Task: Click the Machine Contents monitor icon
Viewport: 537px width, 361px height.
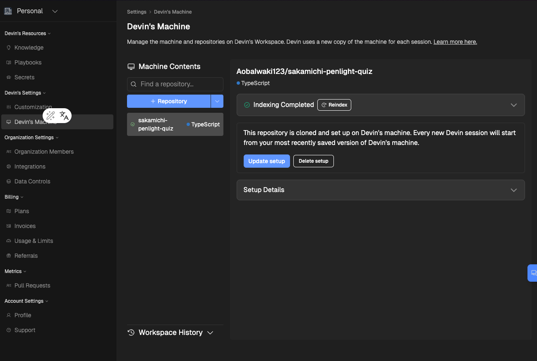Action: [131, 66]
